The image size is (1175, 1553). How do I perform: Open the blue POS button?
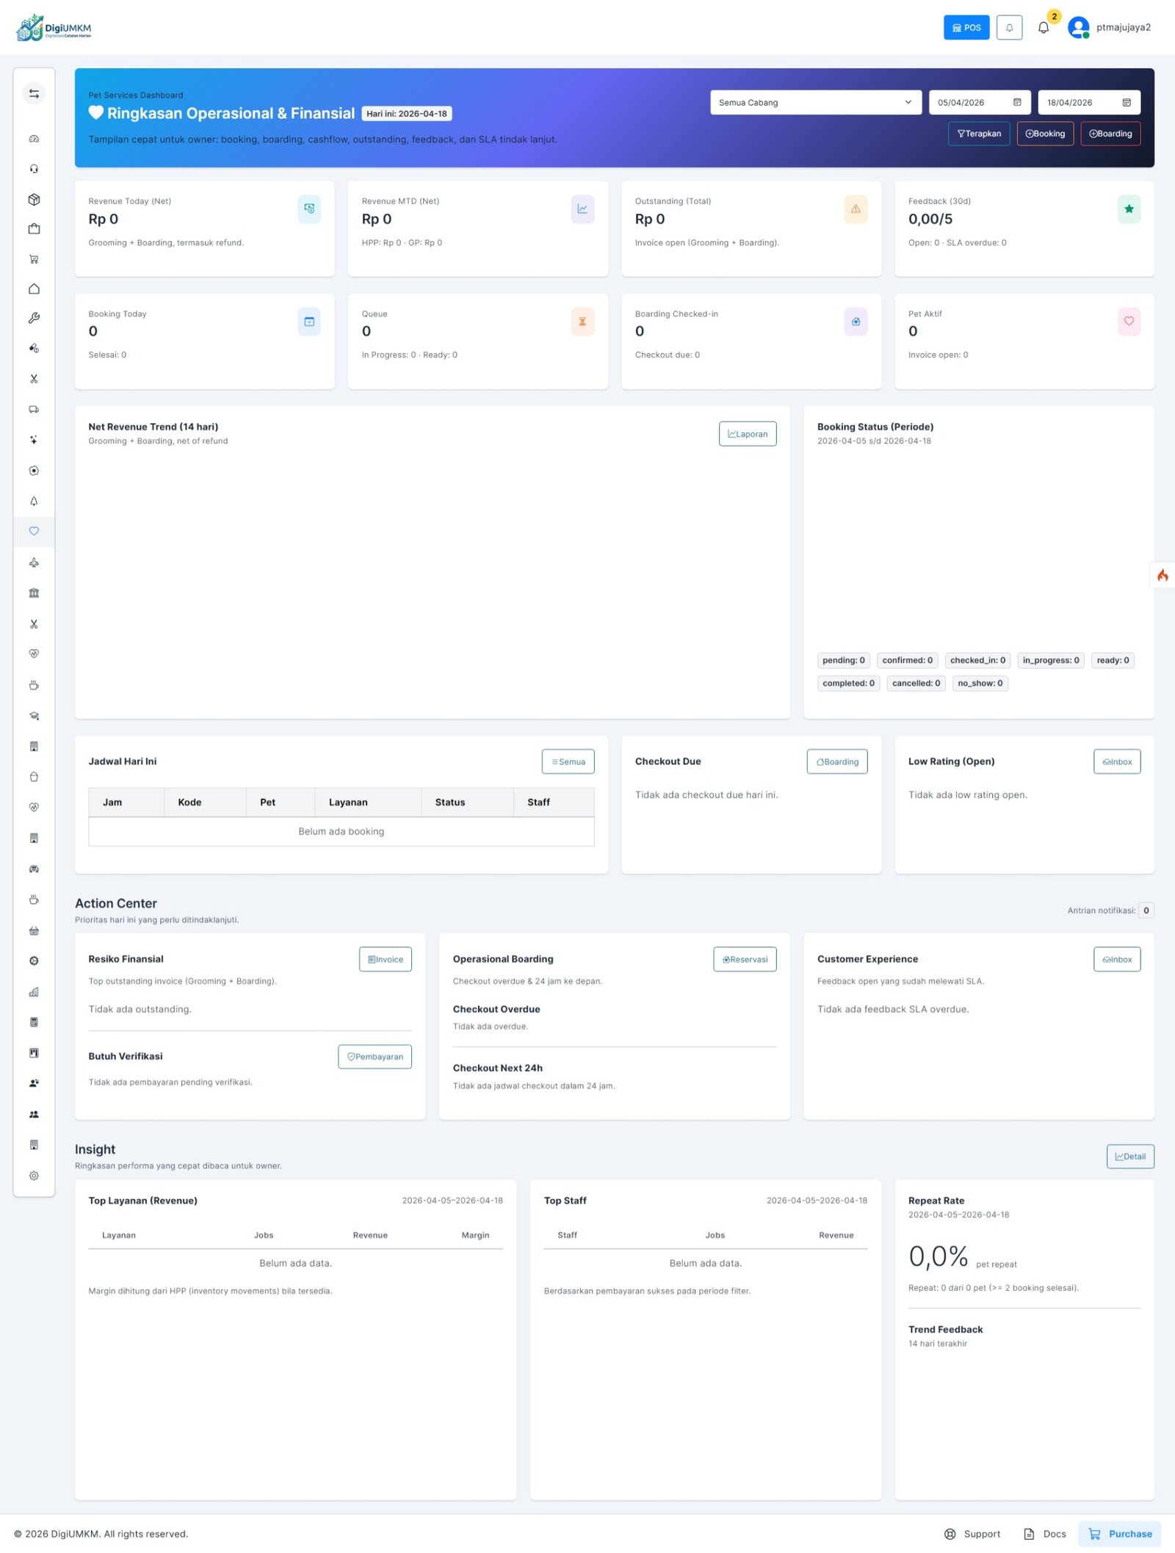pyautogui.click(x=966, y=28)
